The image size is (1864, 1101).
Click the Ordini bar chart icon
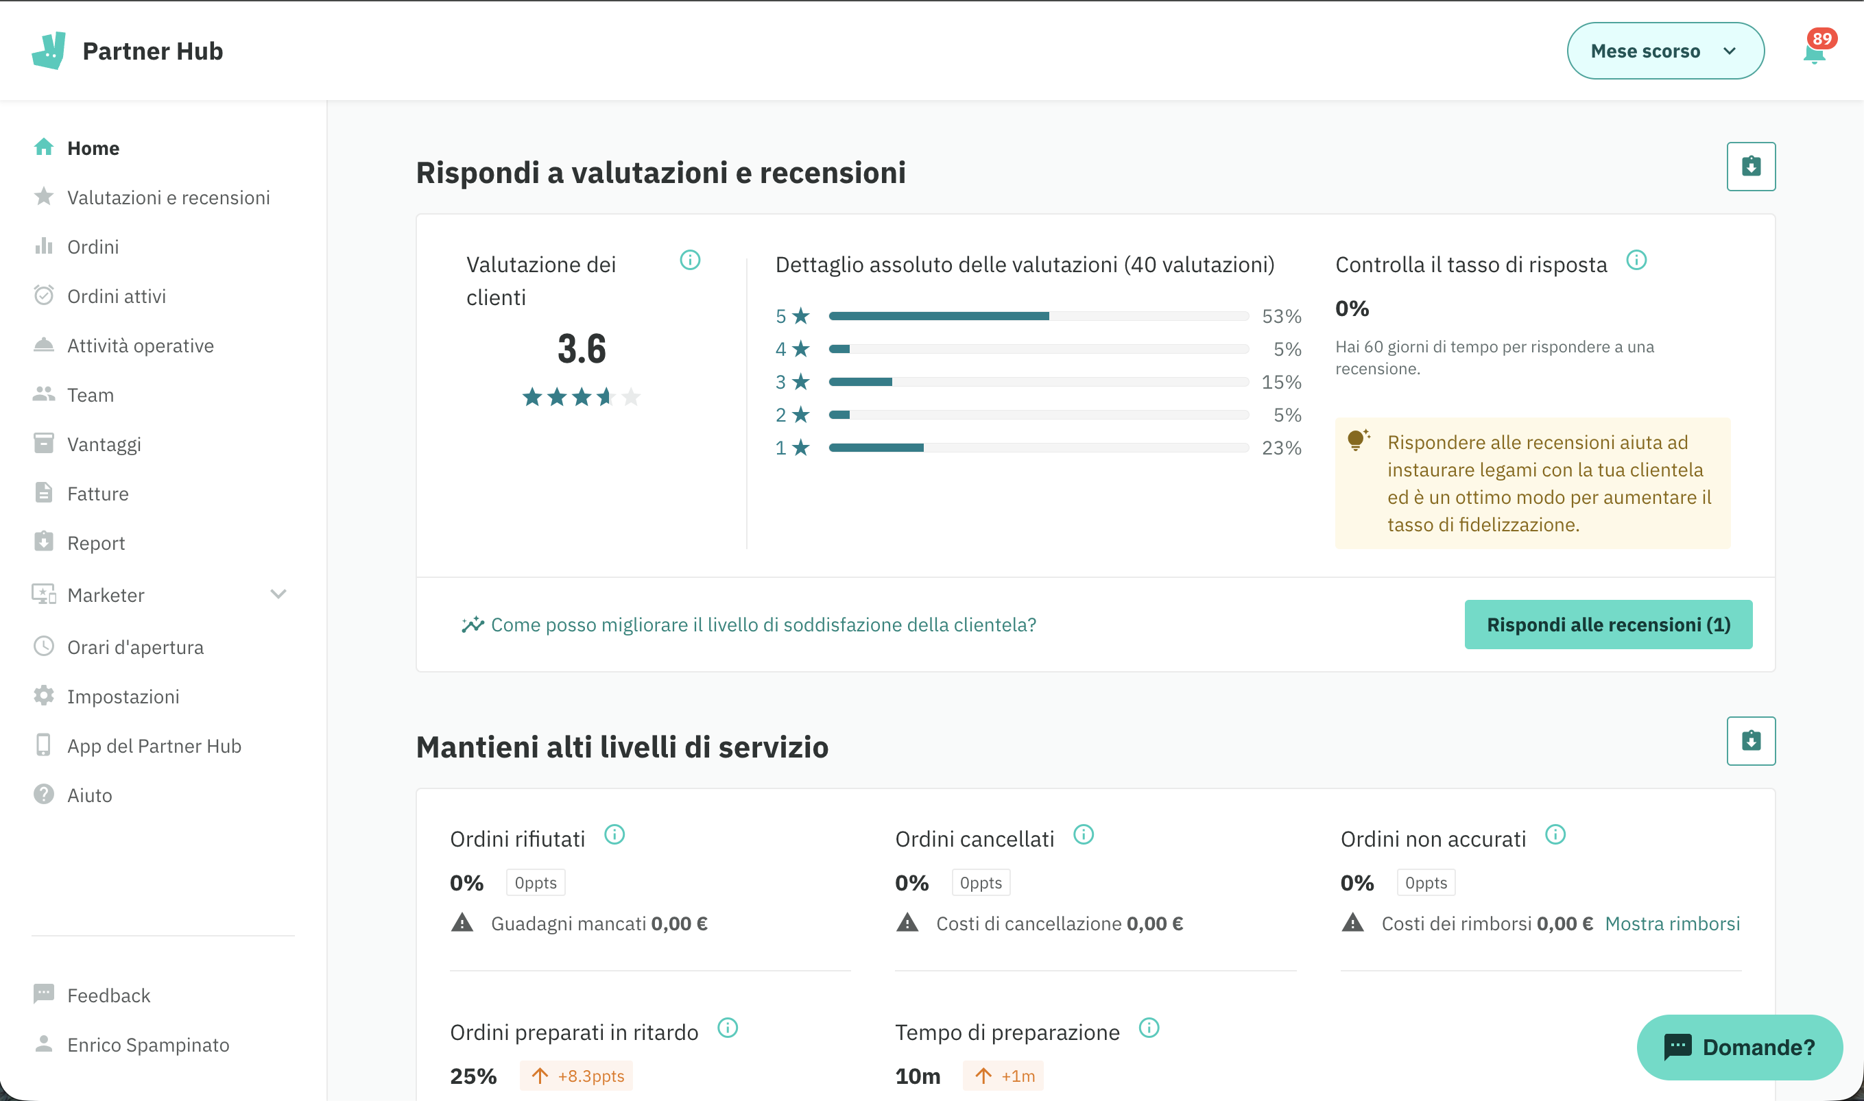pos(44,245)
